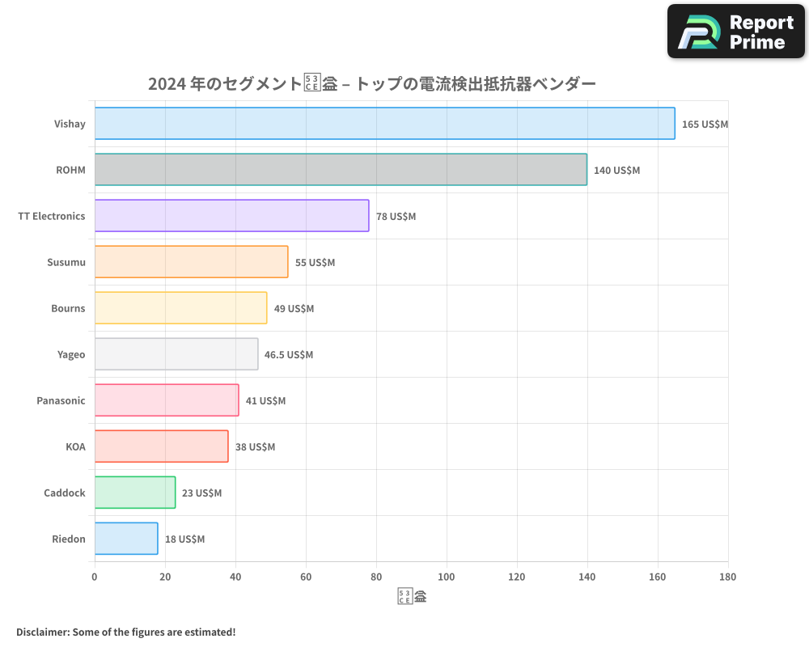Image resolution: width=809 pixels, height=647 pixels.
Task: Expand the 46.5 US$M value label
Action: click(x=288, y=354)
